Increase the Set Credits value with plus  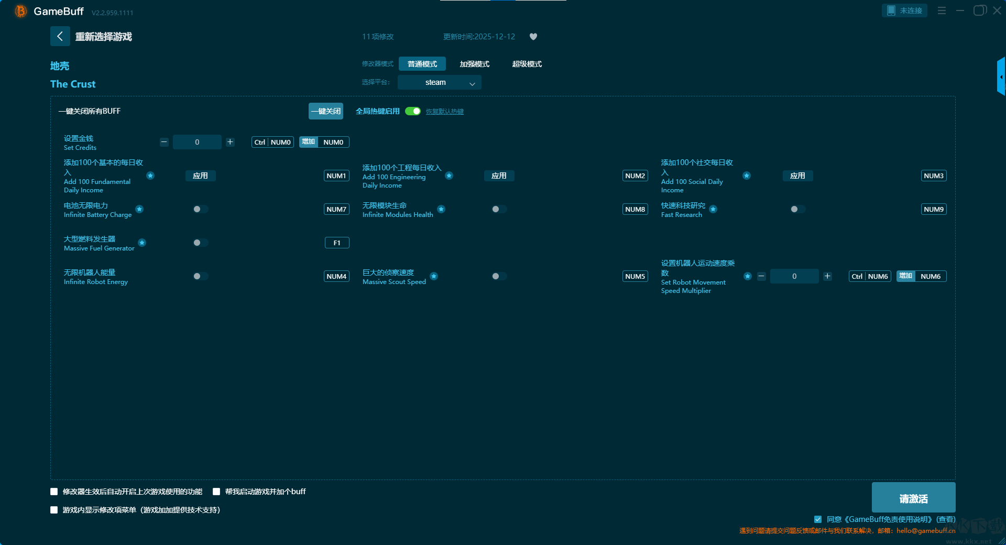230,142
